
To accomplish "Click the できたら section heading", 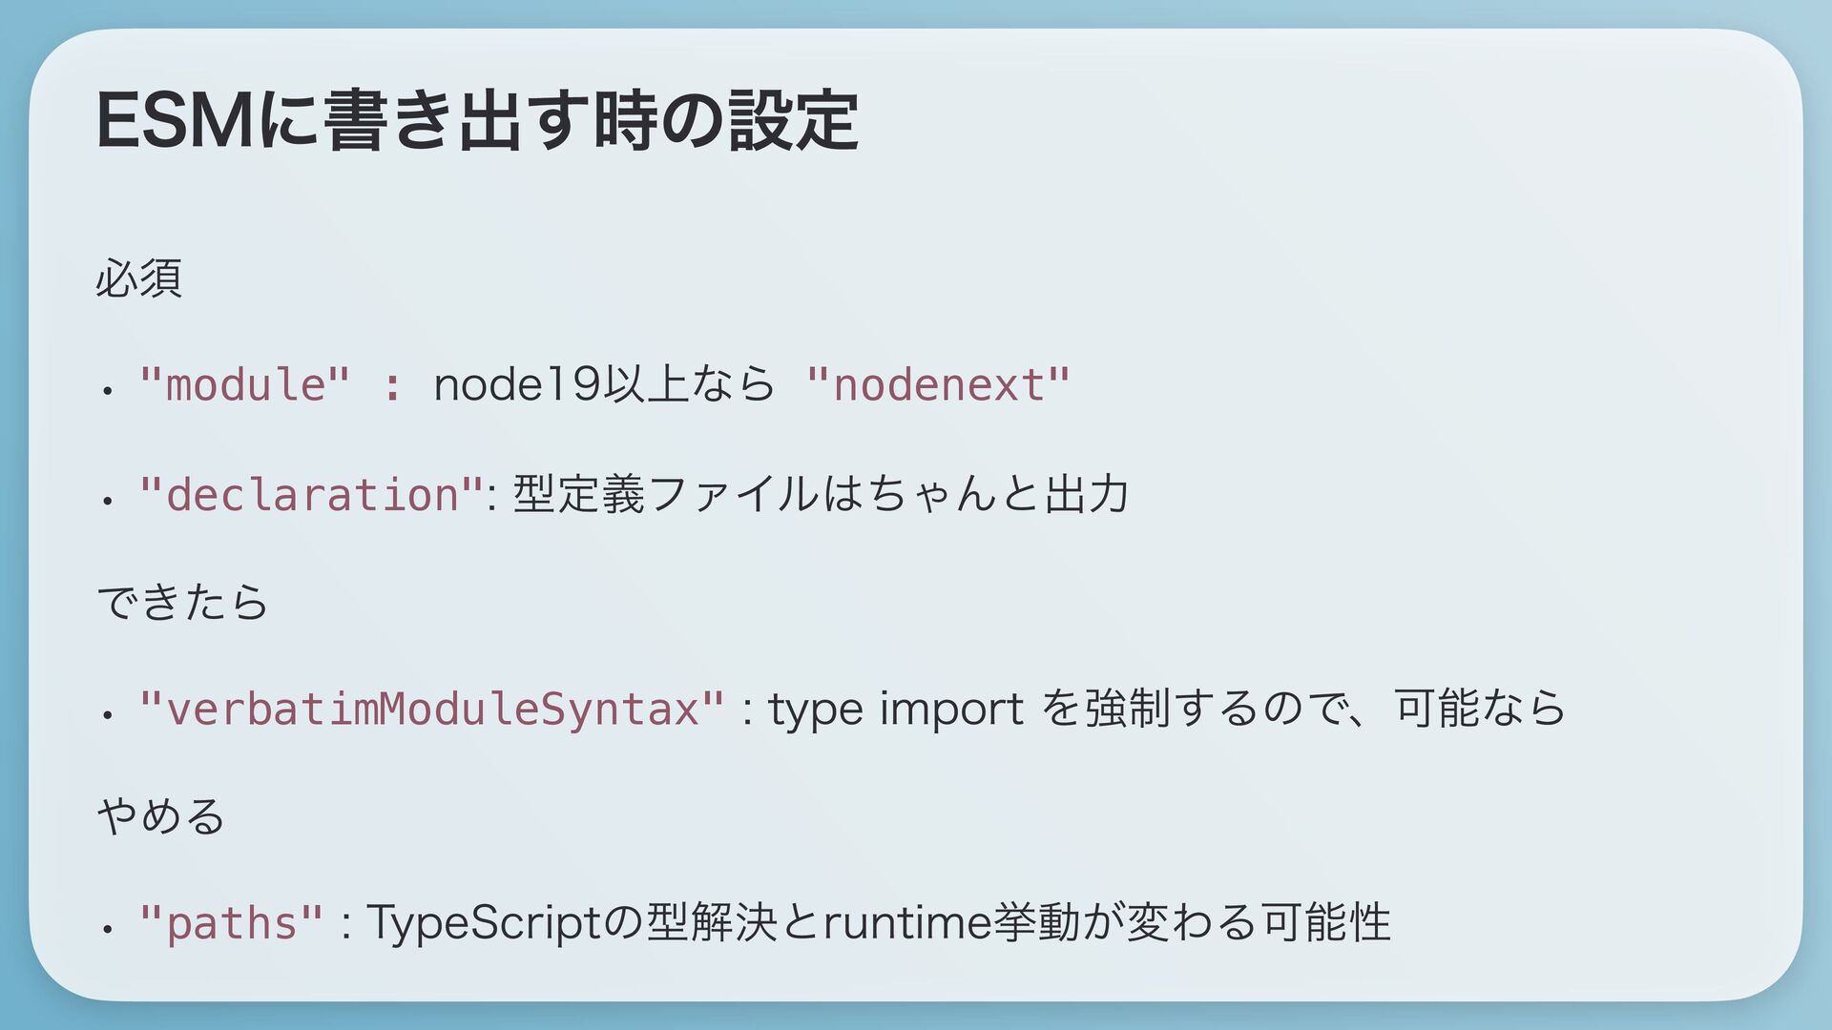I will point(183,602).
